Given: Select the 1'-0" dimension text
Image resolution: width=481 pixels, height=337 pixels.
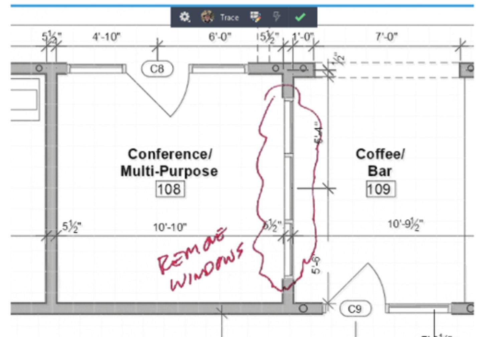Looking at the screenshot, I should pos(303,36).
